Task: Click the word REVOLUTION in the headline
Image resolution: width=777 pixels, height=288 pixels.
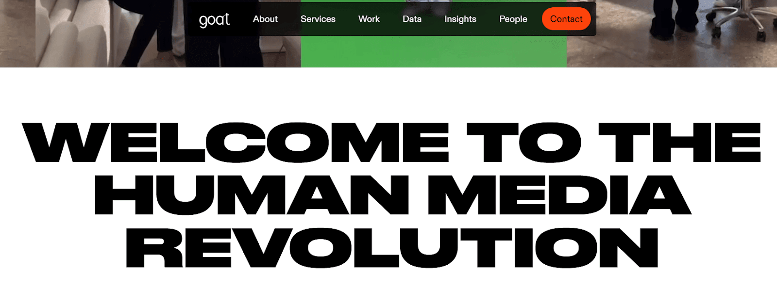Action: [392, 247]
